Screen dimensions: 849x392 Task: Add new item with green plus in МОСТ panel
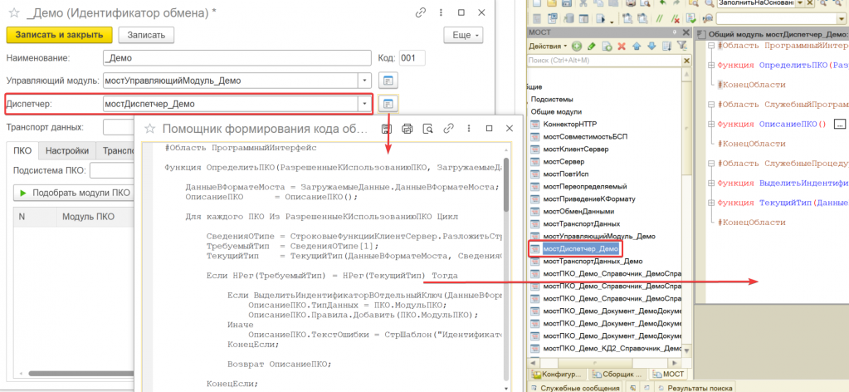(577, 47)
